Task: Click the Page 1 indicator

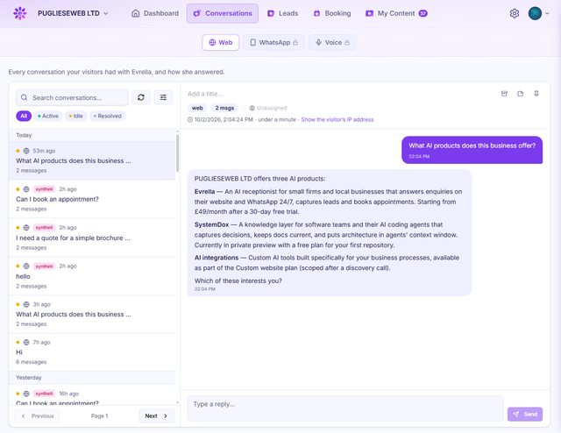Action: tap(99, 415)
